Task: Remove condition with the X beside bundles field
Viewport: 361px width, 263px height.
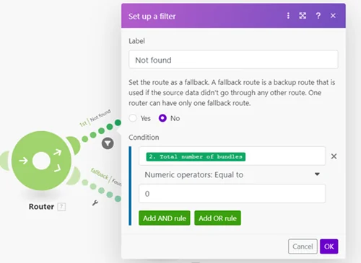Action: pyautogui.click(x=334, y=156)
